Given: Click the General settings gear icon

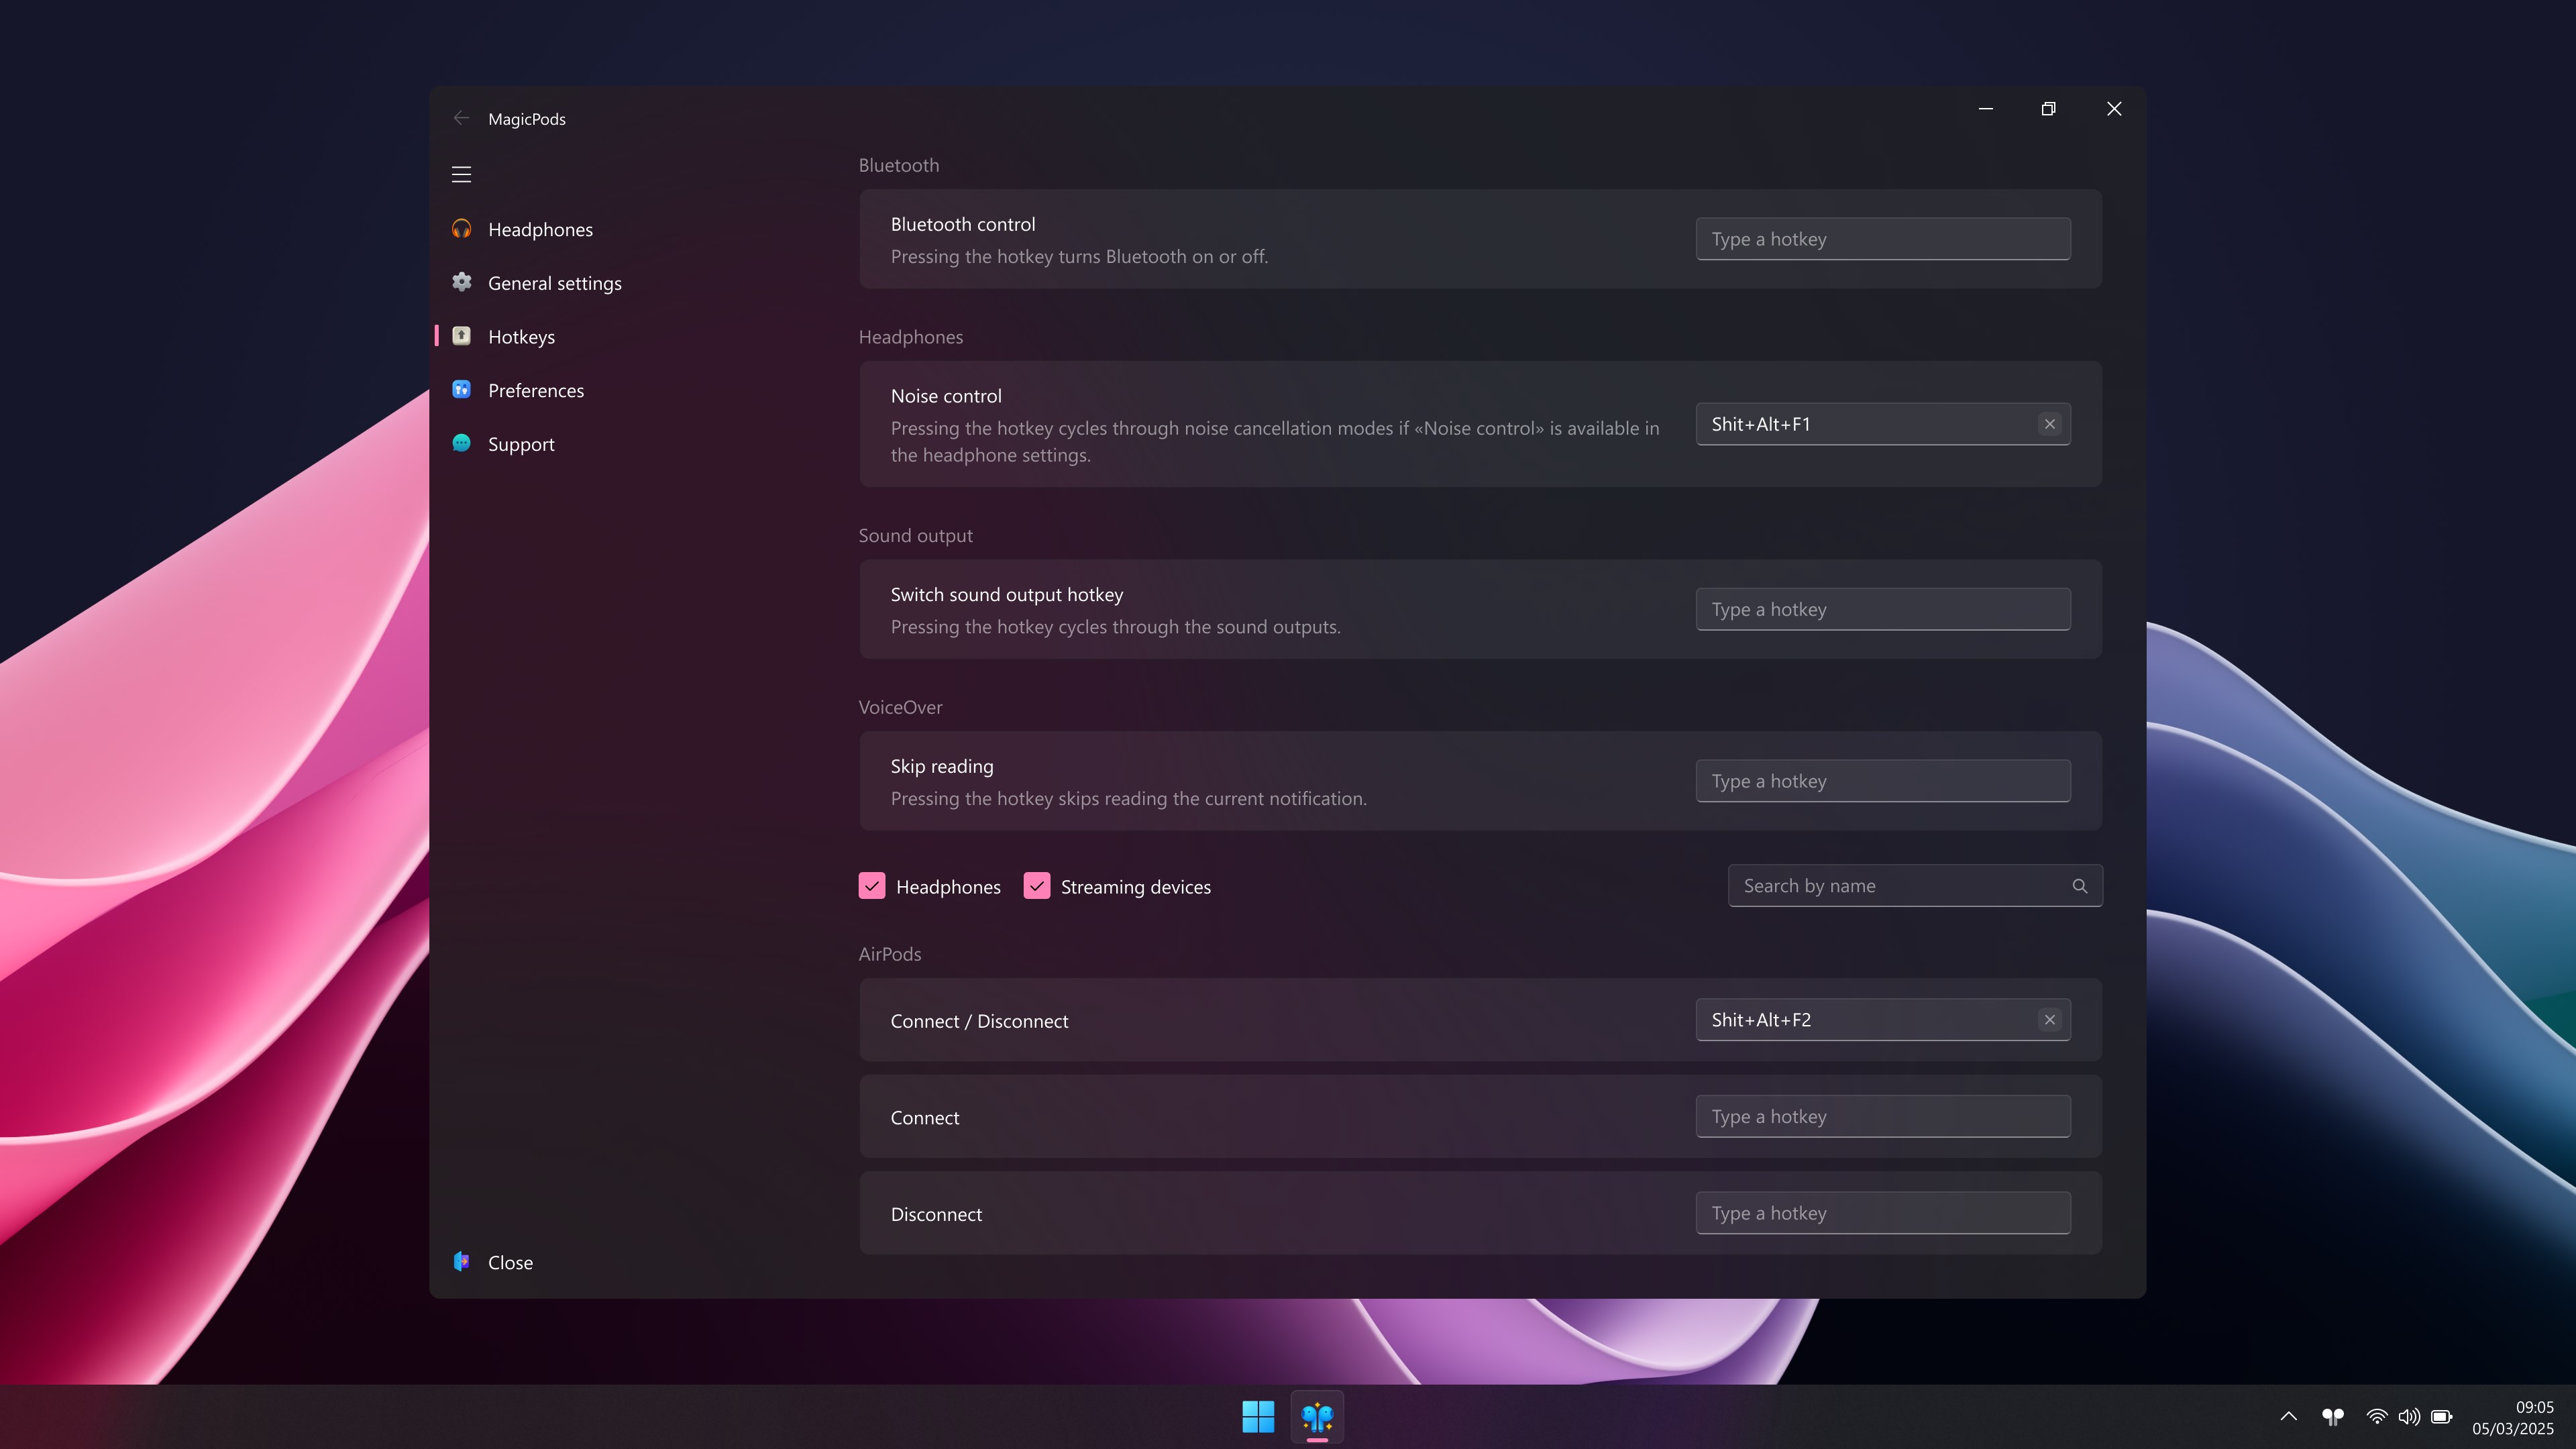Looking at the screenshot, I should [x=461, y=282].
